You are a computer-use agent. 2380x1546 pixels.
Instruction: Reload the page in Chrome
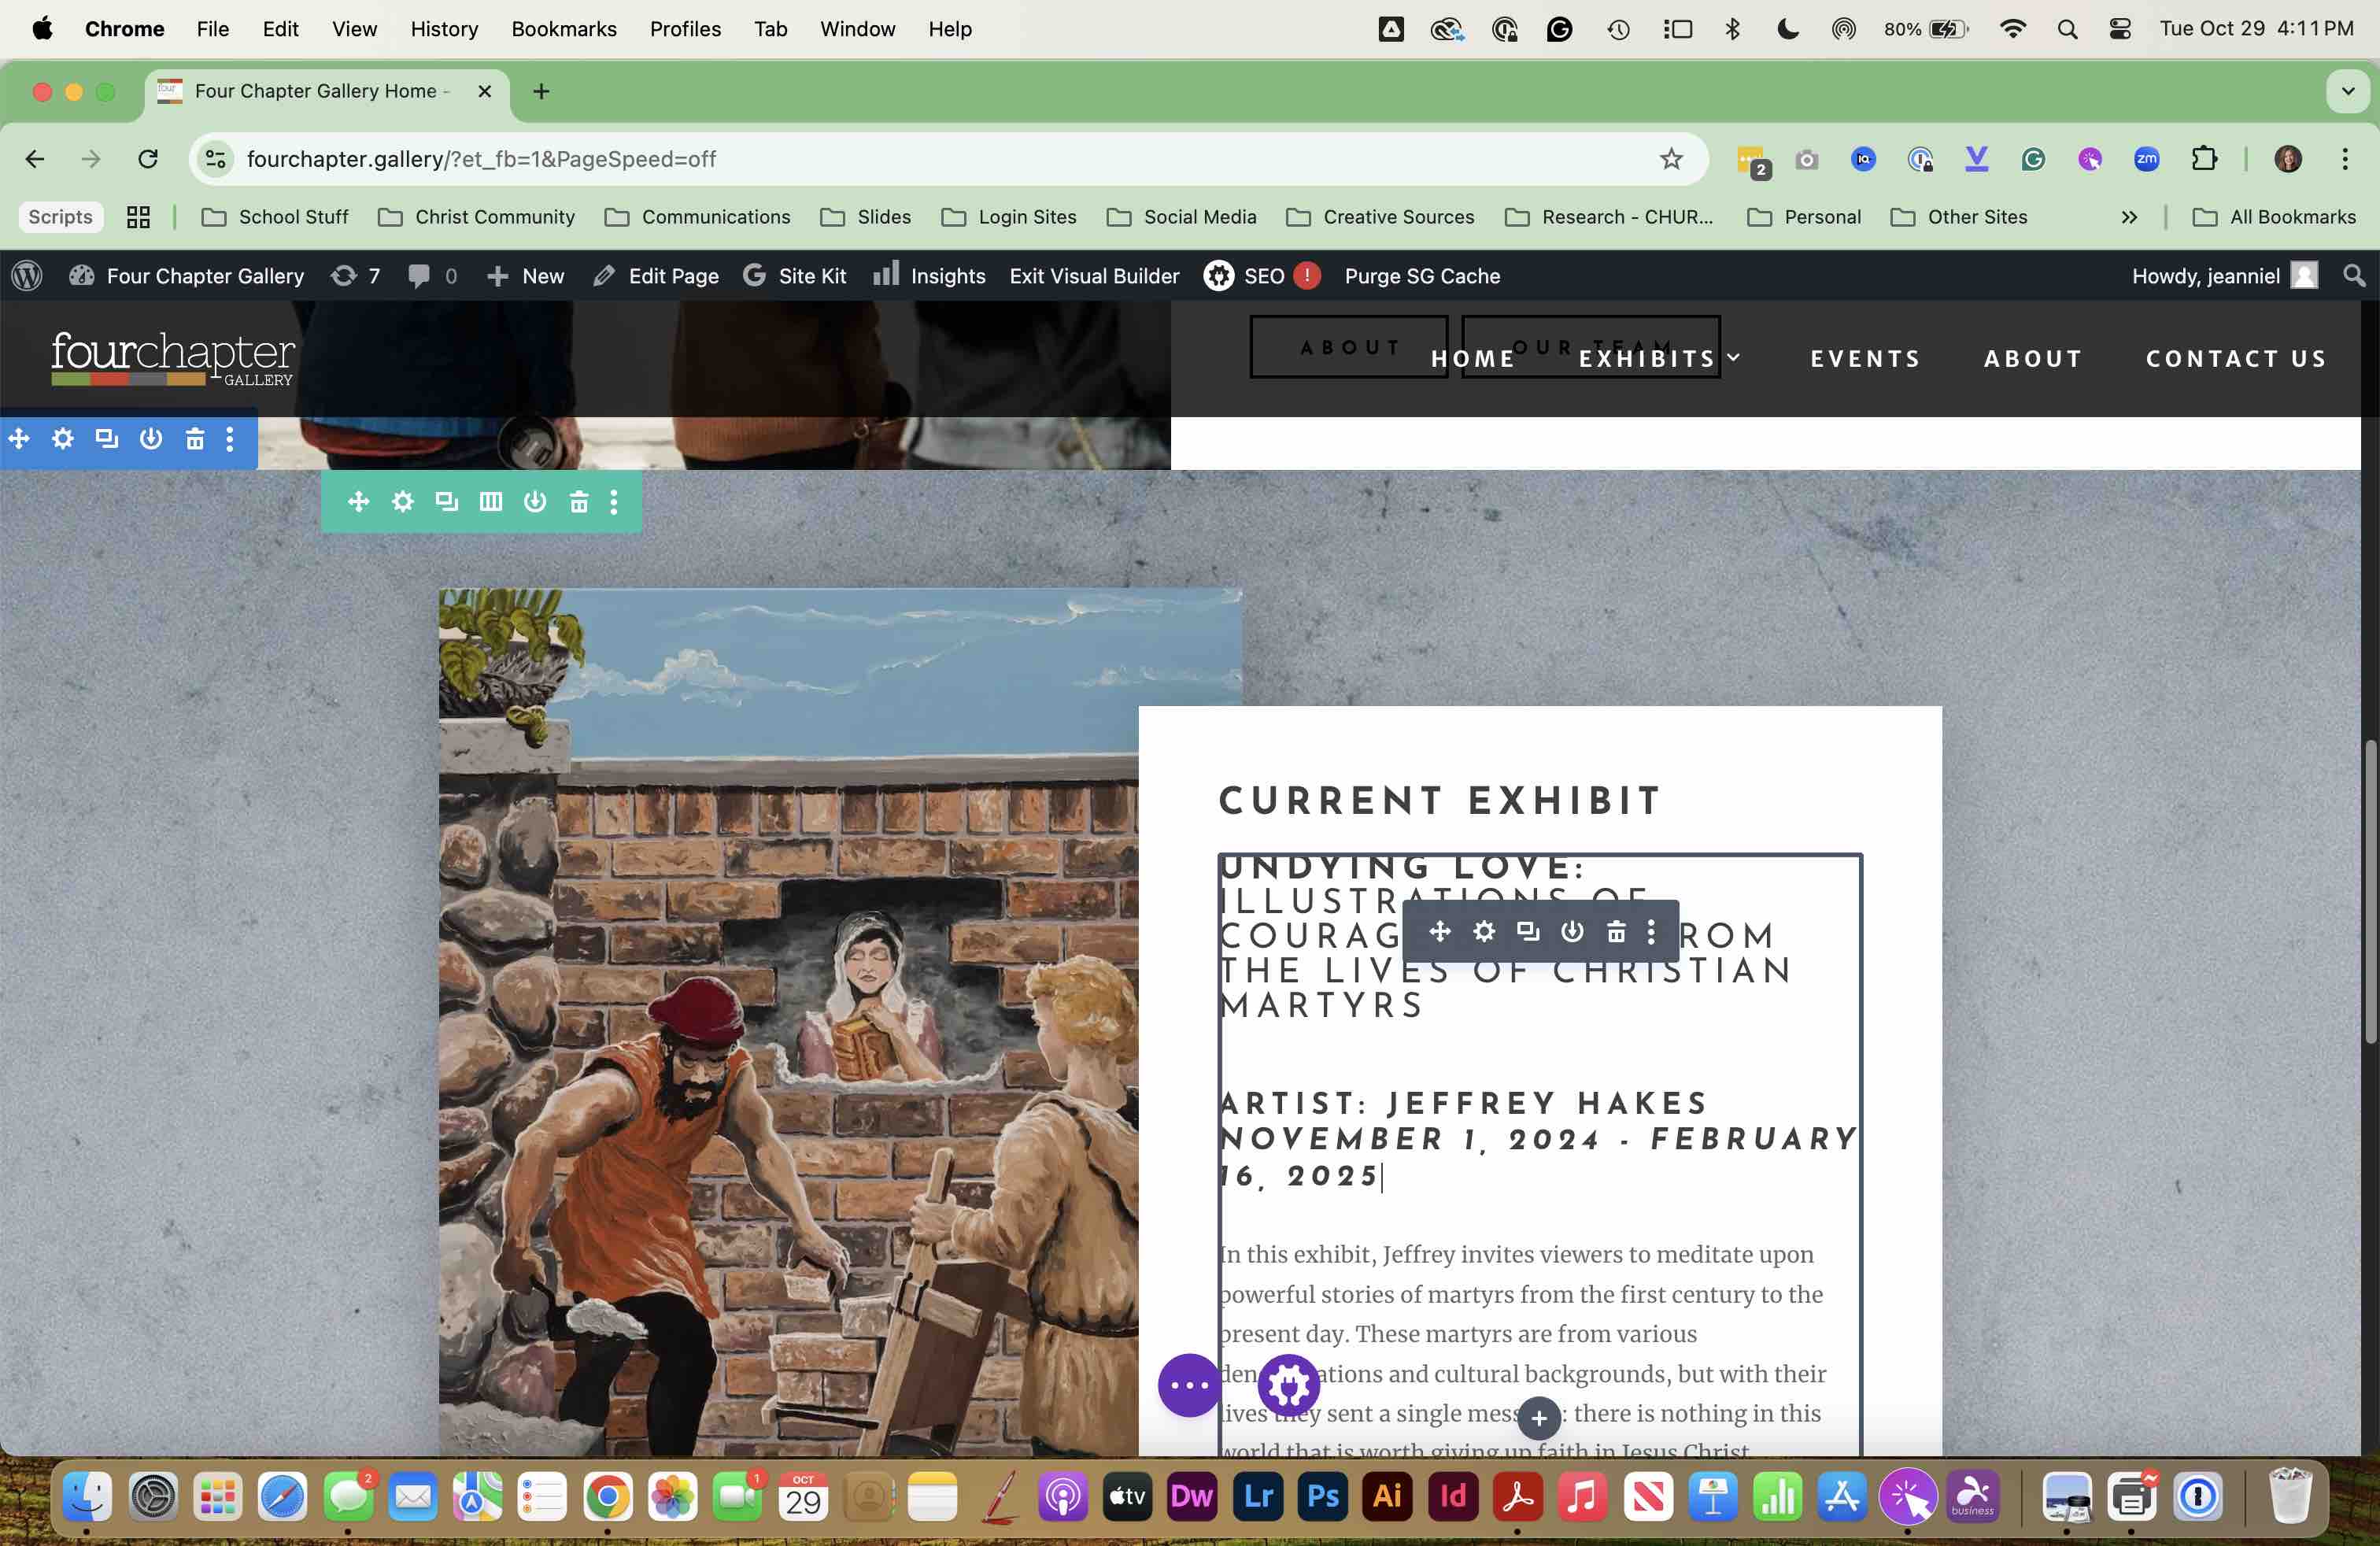pos(148,159)
